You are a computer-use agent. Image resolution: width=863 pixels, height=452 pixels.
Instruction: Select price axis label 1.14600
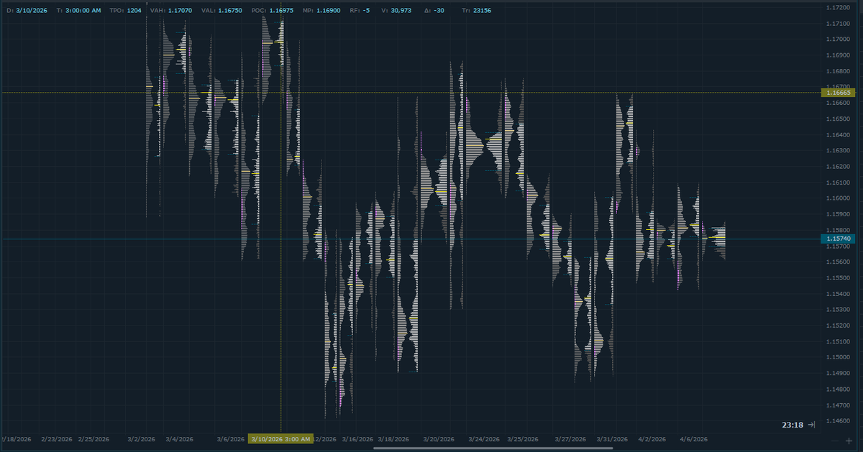pos(839,420)
